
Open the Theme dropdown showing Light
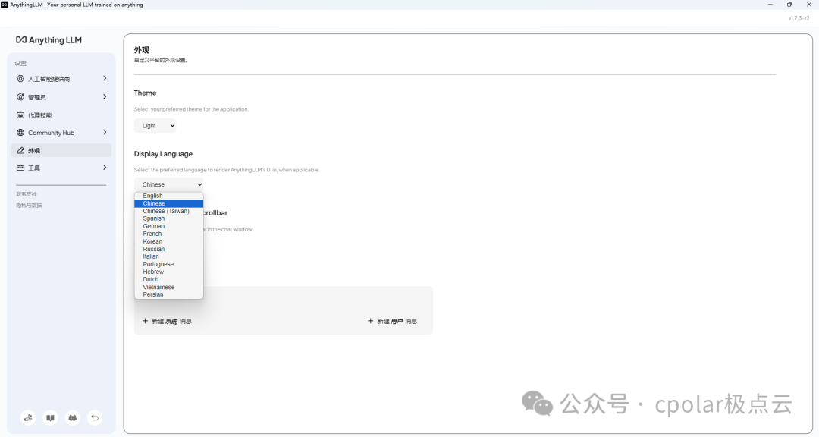coord(155,125)
